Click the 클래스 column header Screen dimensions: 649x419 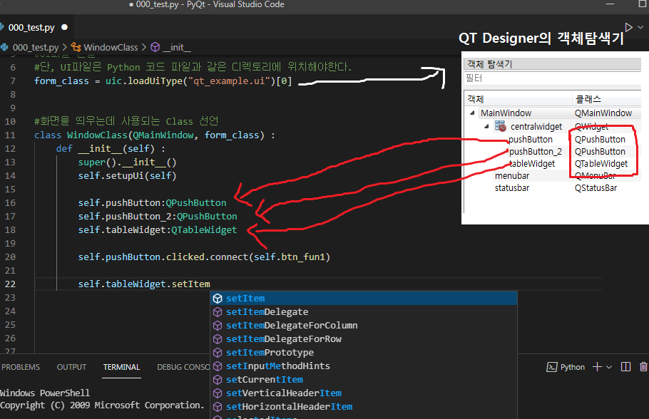point(607,99)
